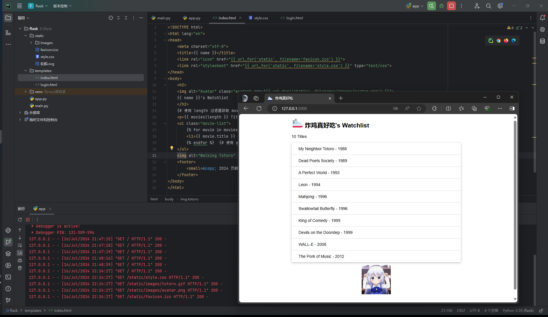
Task: Switch to the login.html editor tab
Action: 294,18
